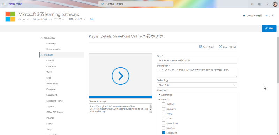Select SharePoint in sidebar

coord(52,95)
